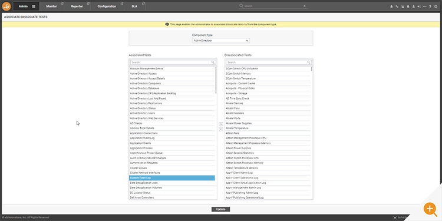This screenshot has width=442, height=221.
Task: Select Application Event Log test
Action: [172, 138]
